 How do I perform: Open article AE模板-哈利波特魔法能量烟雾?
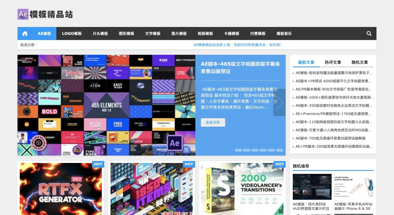pos(334,73)
